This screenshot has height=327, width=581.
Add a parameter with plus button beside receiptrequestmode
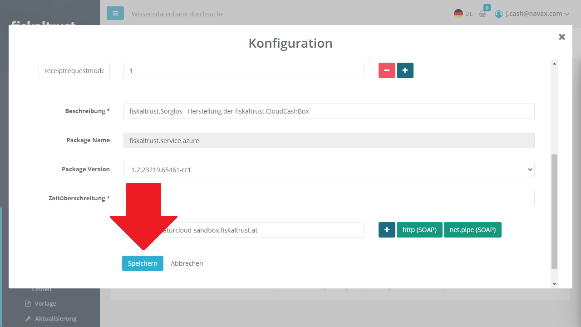point(405,70)
